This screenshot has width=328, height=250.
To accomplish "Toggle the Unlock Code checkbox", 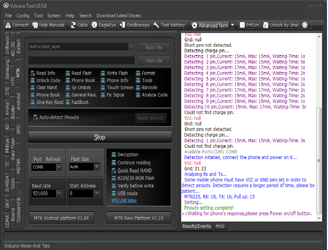I will coord(33,80).
